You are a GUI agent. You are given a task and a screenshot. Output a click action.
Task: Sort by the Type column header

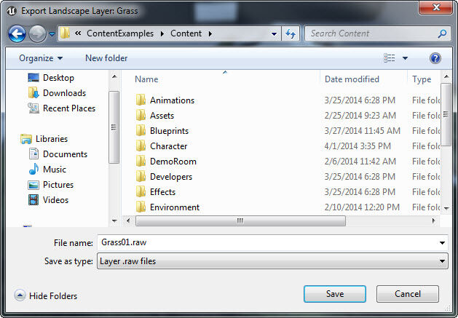pyautogui.click(x=422, y=79)
